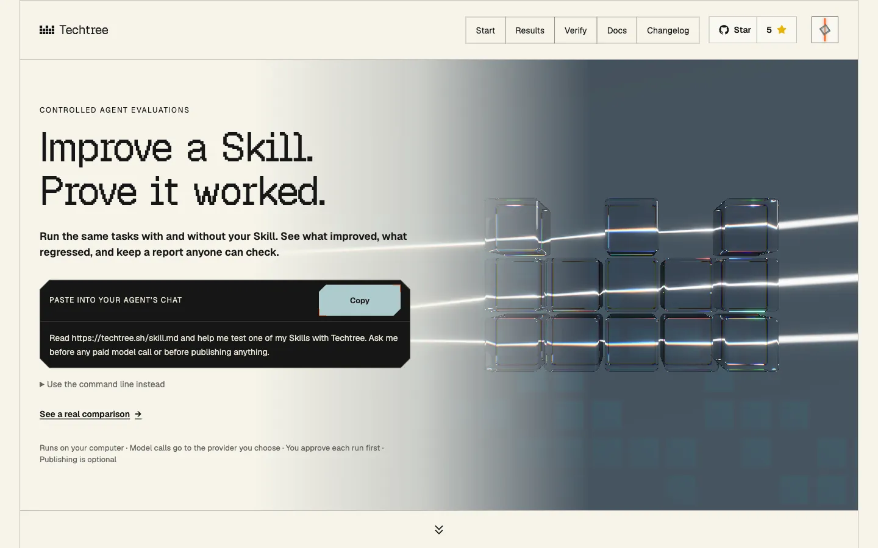Follow the 'See a real comparison' link

(x=91, y=414)
